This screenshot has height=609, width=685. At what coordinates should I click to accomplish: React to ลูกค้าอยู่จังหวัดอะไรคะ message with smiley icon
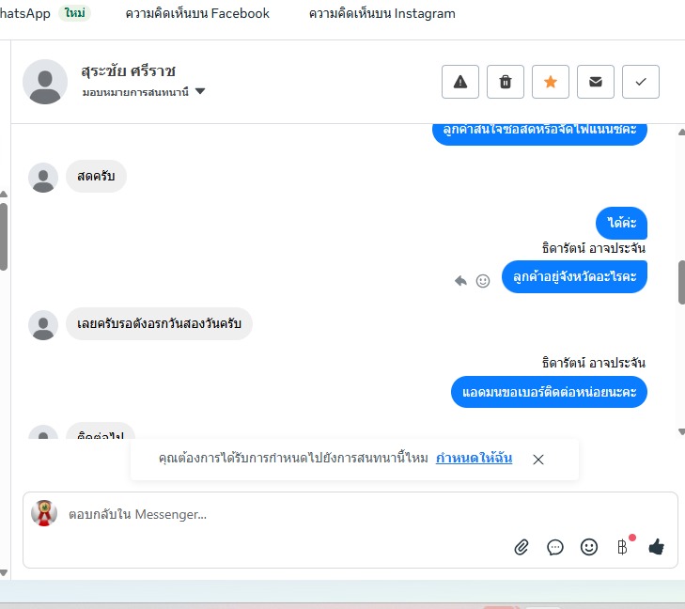point(483,281)
